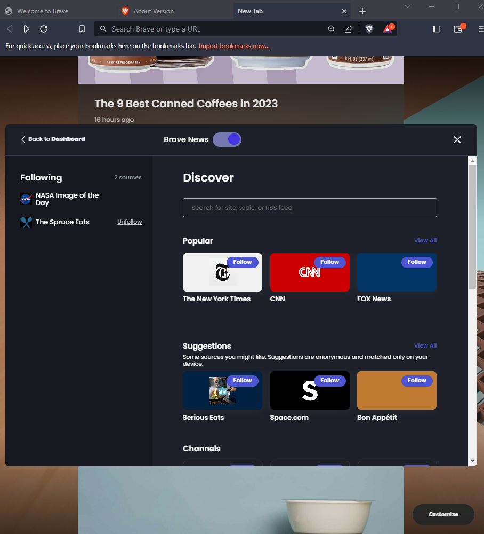View all Suggestions sources

(425, 345)
